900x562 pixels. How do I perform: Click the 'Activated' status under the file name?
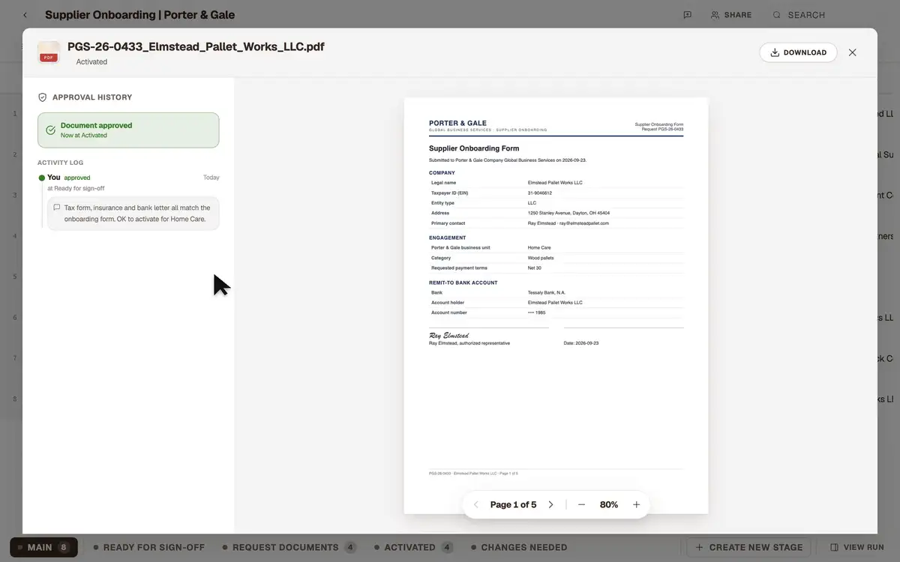pos(91,62)
